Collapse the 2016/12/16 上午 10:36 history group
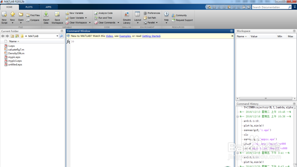The width and height of the screenshot is (297, 167). (238, 116)
